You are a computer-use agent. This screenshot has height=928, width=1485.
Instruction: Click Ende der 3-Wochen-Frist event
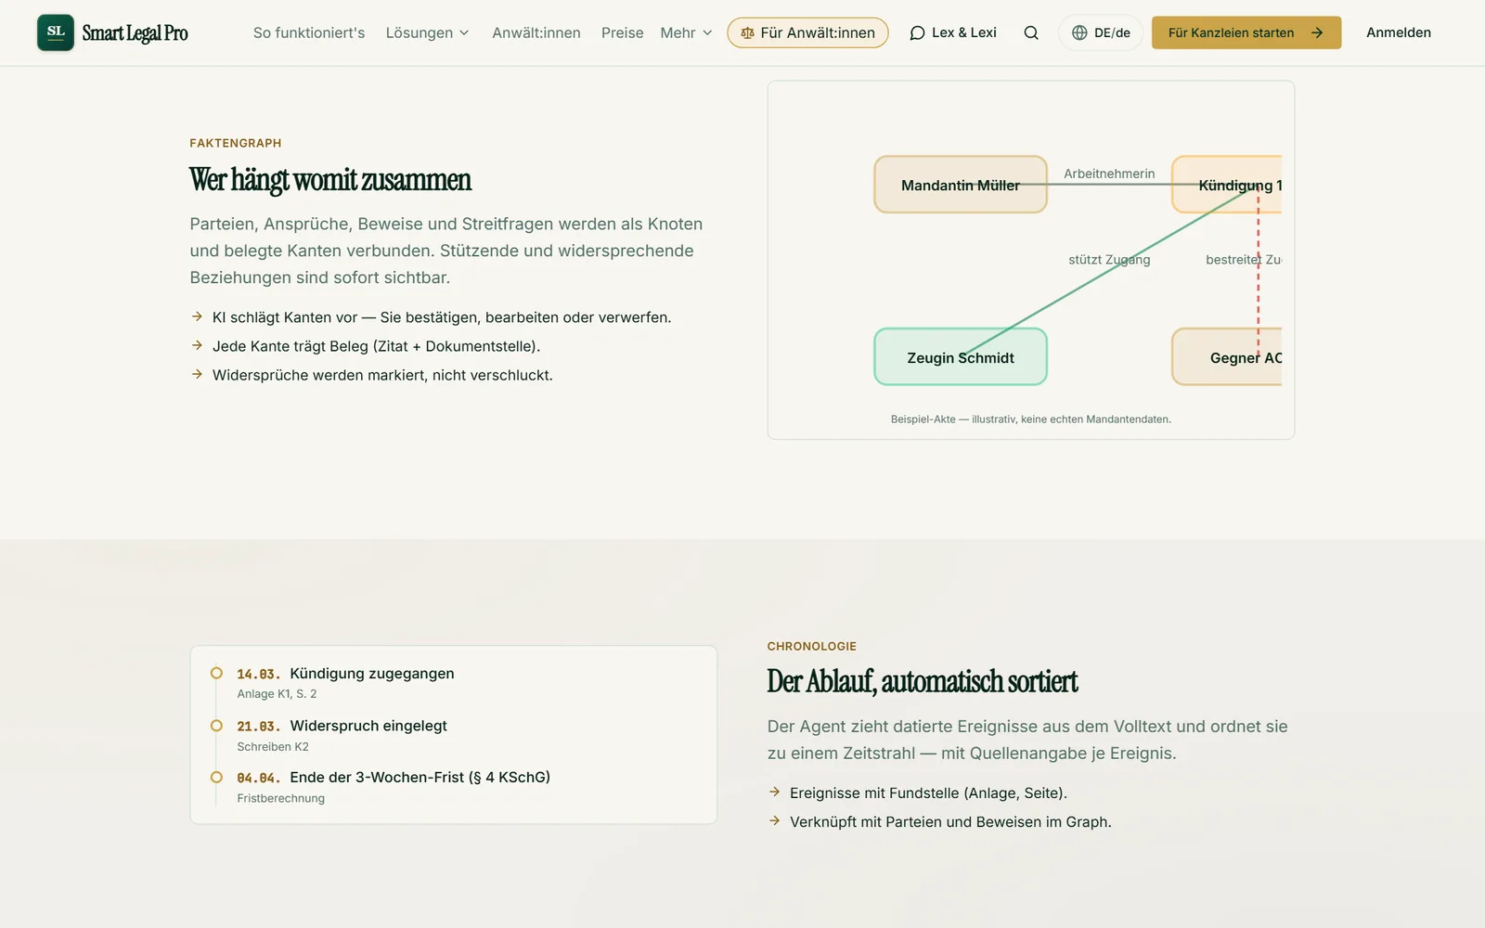pos(420,778)
